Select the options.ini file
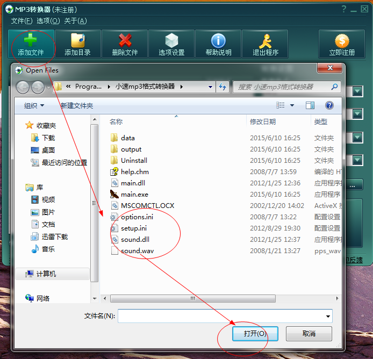The height and width of the screenshot is (359, 373). tap(132, 217)
